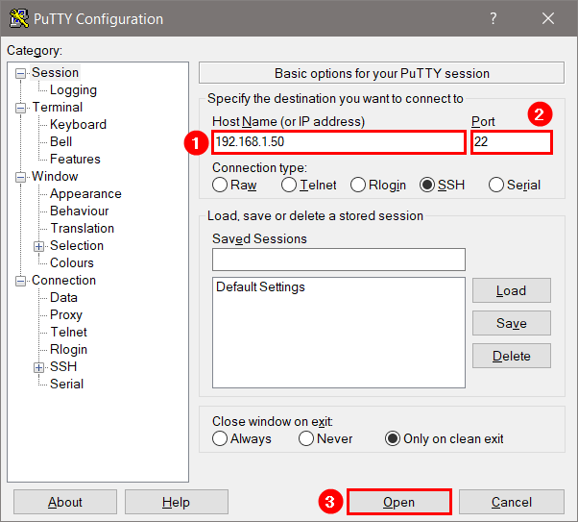
Task: Click the Cancel button
Action: 512,502
